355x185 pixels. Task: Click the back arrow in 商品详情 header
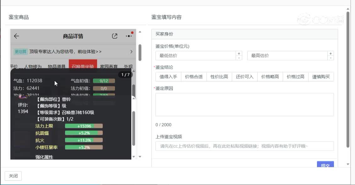tap(16, 36)
